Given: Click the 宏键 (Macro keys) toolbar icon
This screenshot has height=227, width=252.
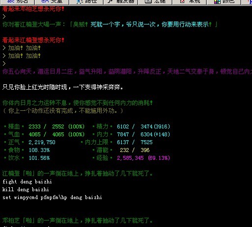Looking at the screenshot, I should click(148, 1).
